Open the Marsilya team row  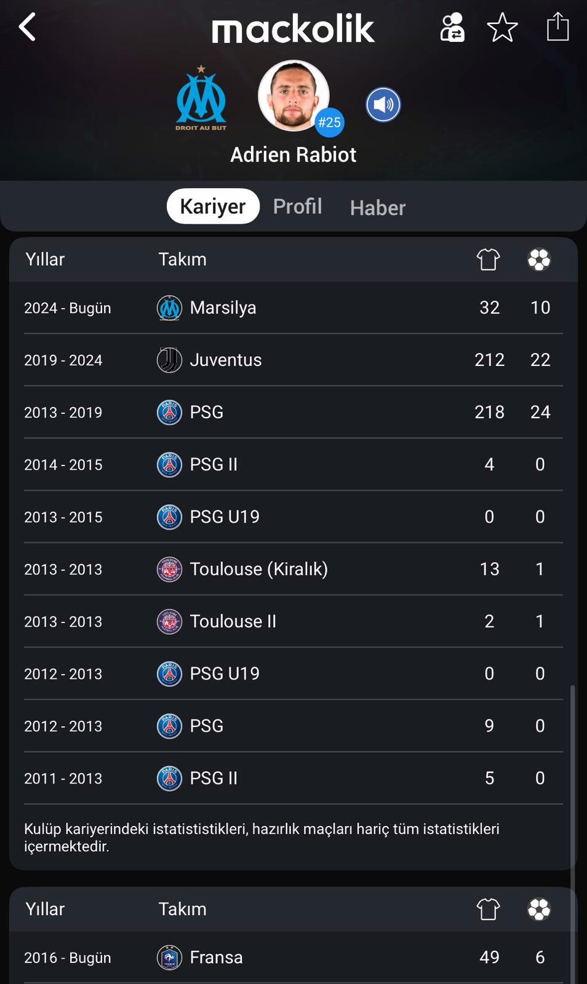point(293,307)
